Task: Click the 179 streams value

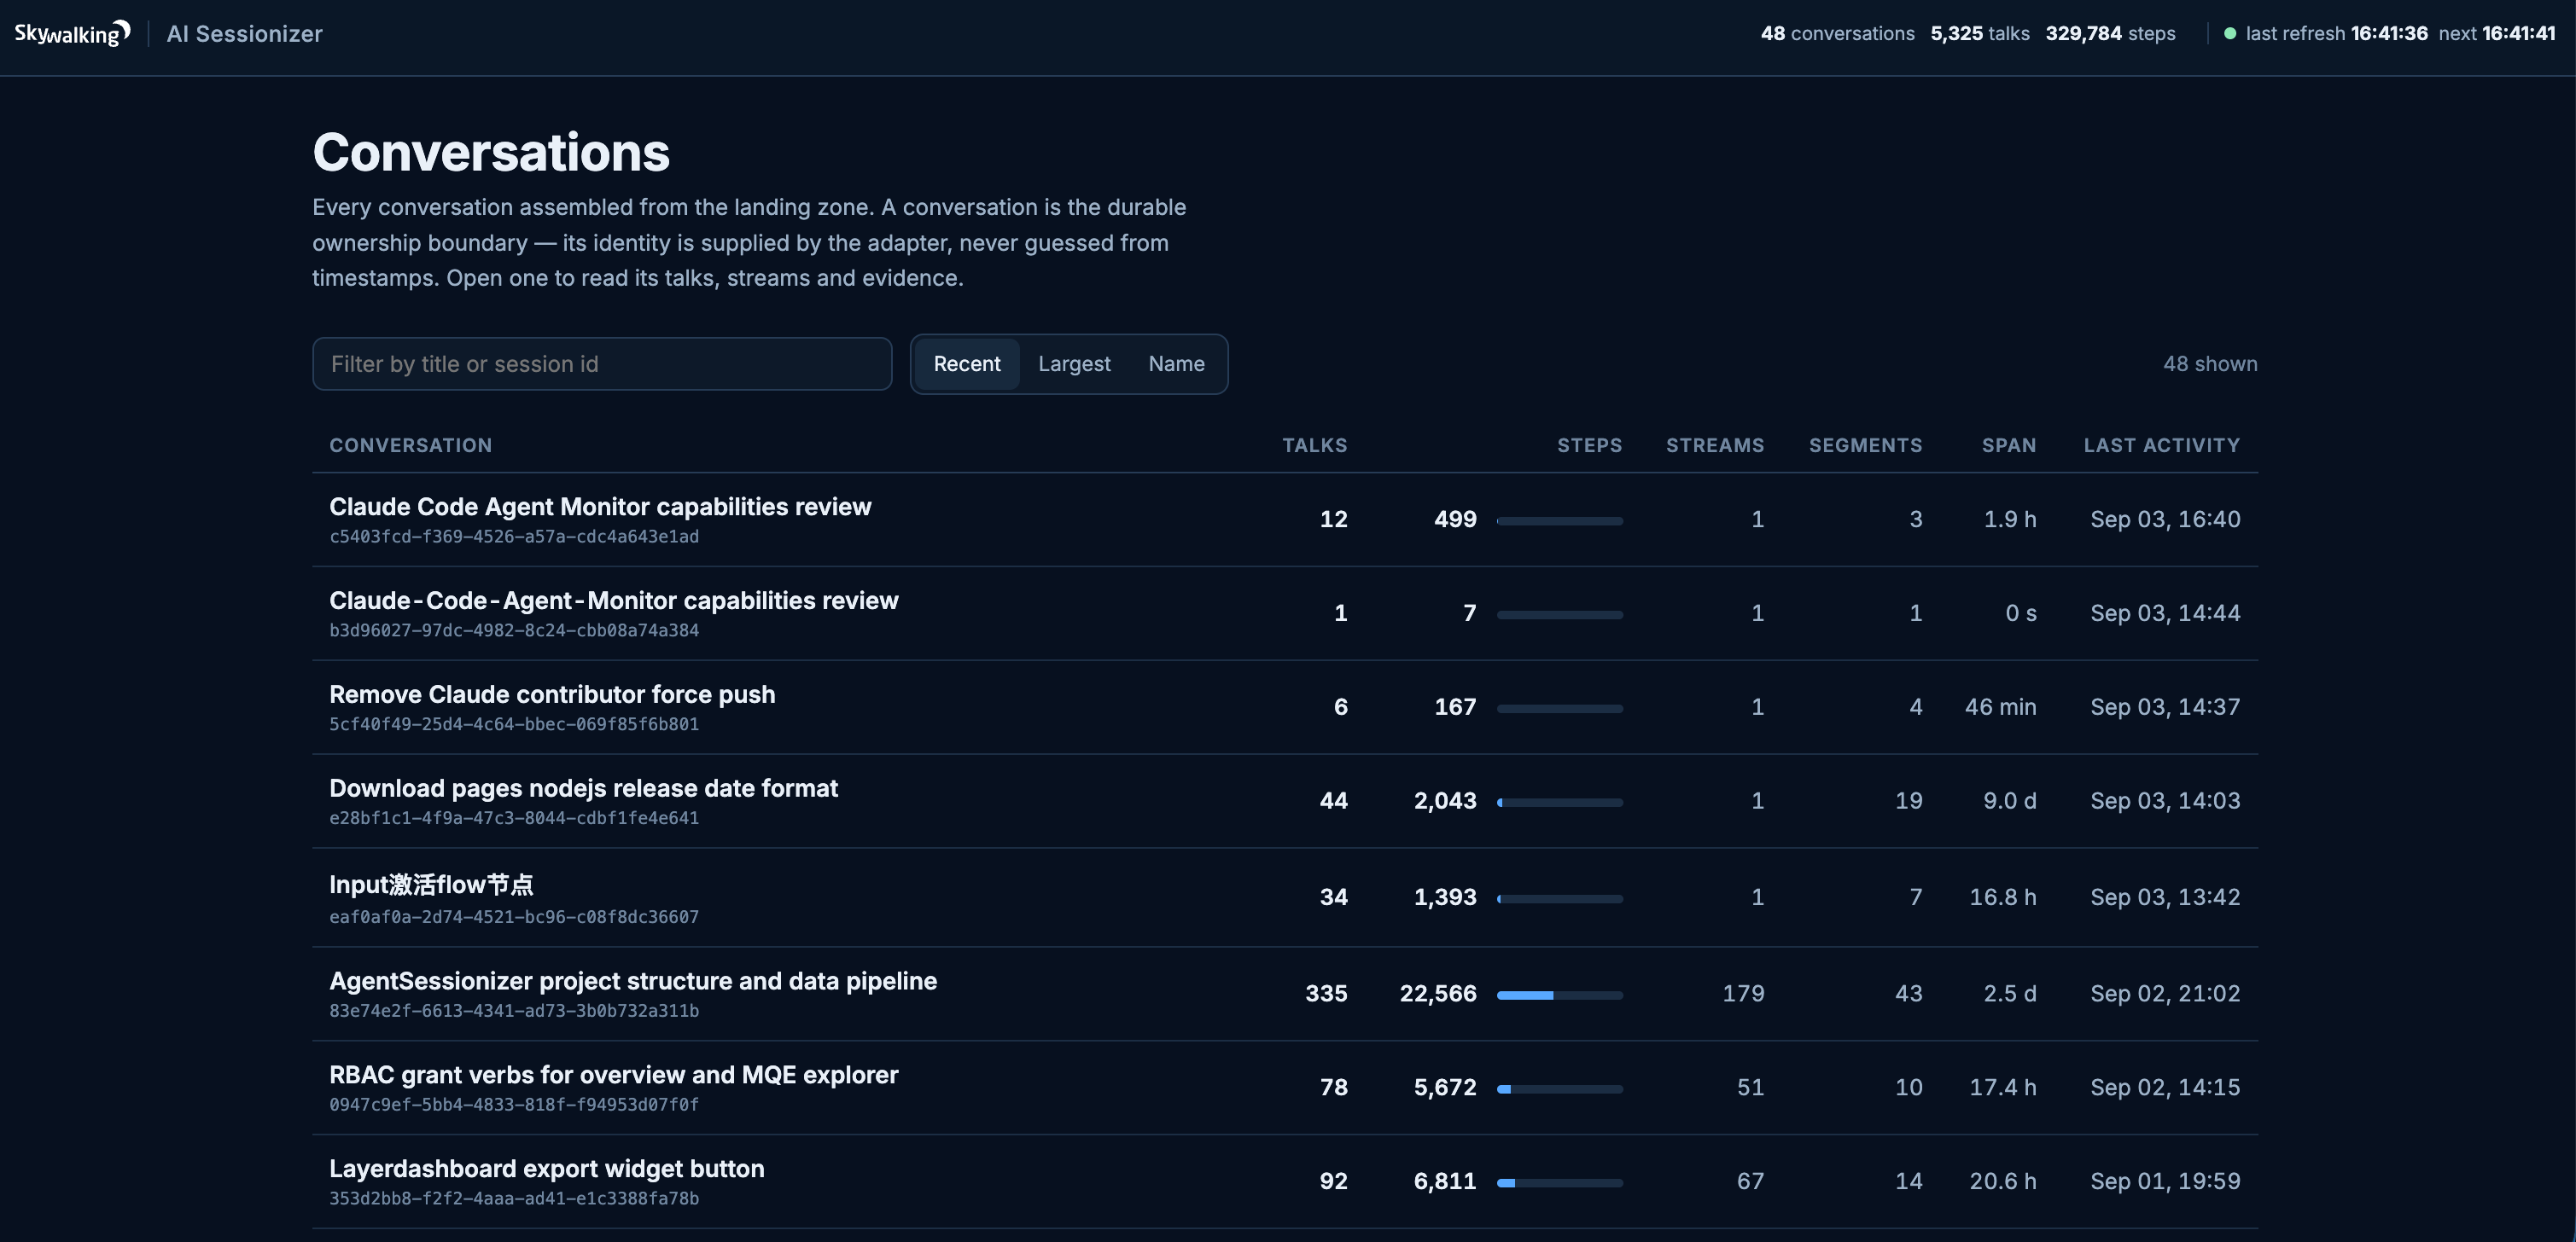Action: [1743, 995]
